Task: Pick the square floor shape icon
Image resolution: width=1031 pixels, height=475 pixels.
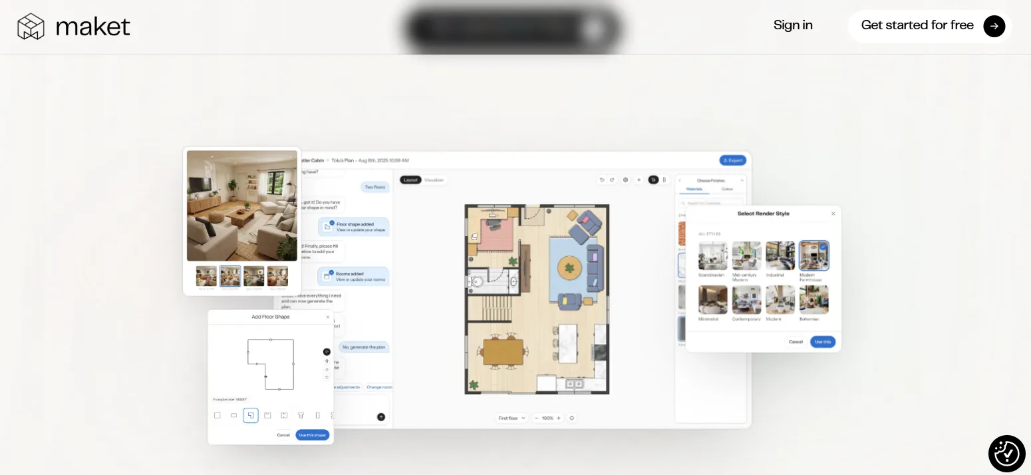Action: tap(218, 416)
